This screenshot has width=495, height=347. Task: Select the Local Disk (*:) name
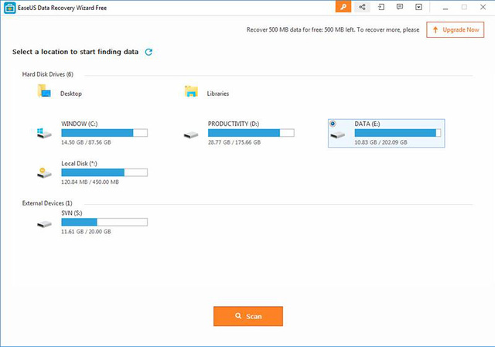click(79, 163)
